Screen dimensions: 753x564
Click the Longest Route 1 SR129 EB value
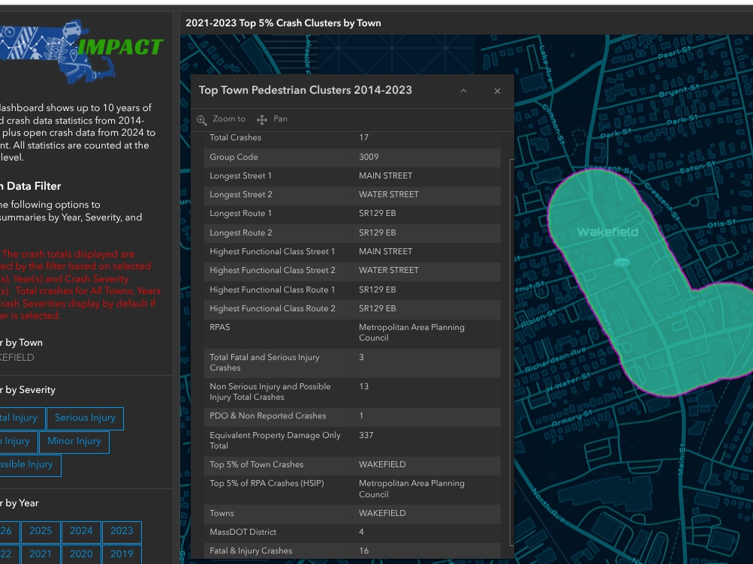coord(378,214)
